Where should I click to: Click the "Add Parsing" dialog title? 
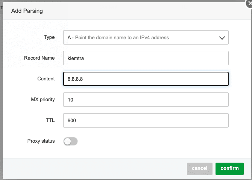click(27, 11)
